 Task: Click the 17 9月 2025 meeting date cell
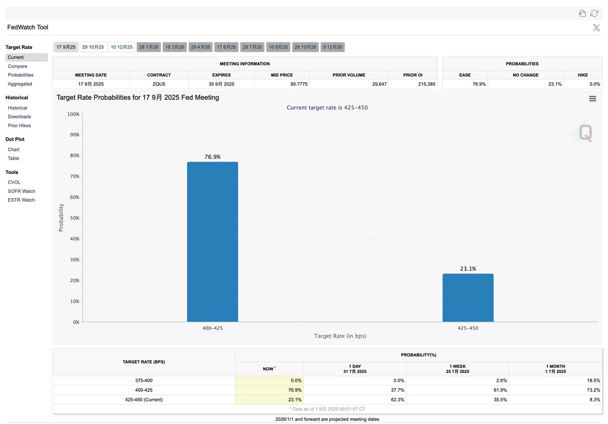(x=91, y=84)
